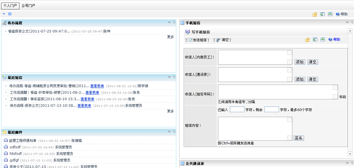The height and width of the screenshot is (168, 354).
Task: Click the 短信内容 message text area
Action: click(254, 128)
